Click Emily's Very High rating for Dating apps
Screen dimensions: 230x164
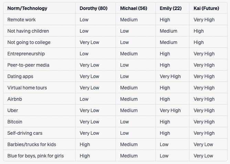click(x=170, y=76)
